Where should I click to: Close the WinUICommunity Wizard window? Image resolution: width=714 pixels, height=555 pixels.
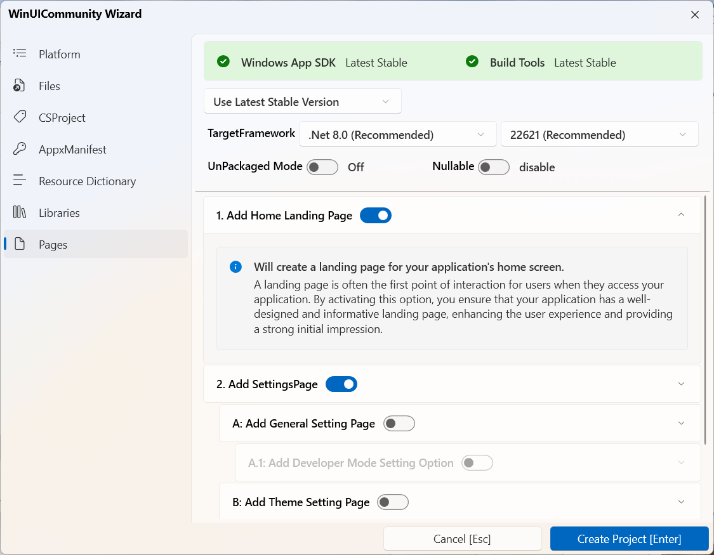(x=695, y=15)
